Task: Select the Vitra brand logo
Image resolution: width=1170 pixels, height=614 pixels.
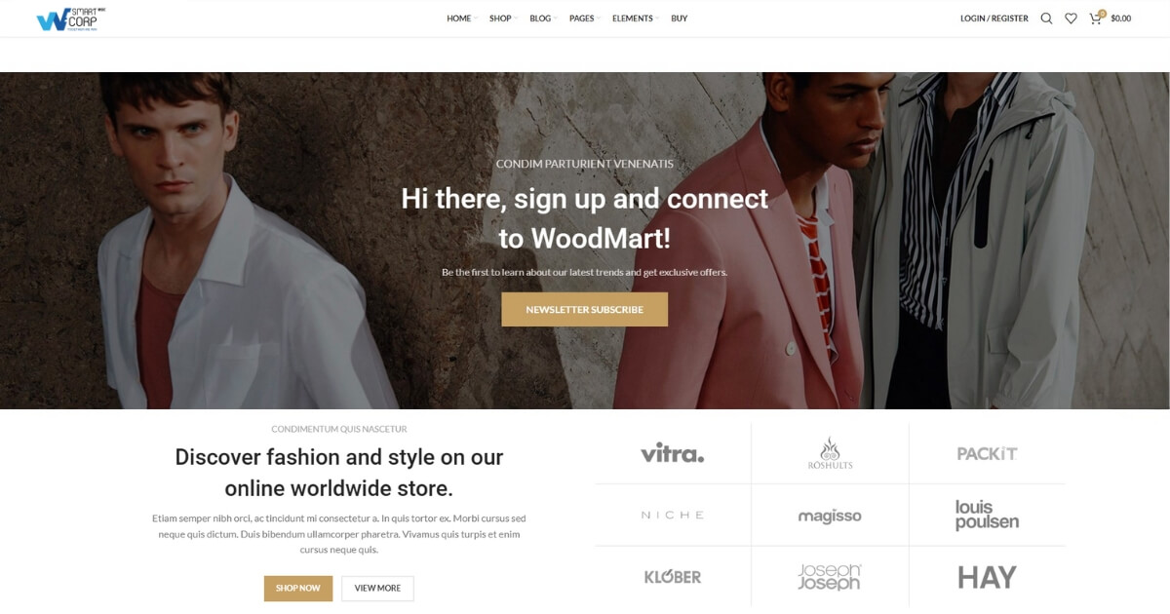Action: point(672,453)
